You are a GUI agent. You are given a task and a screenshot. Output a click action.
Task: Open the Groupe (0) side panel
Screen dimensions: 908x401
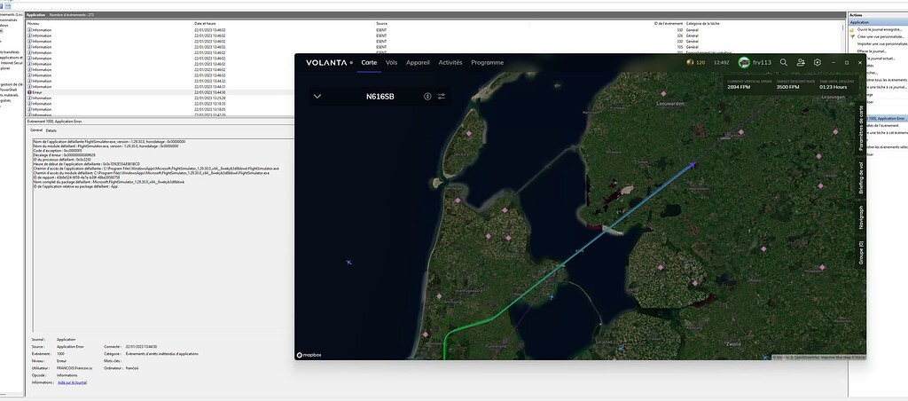(x=861, y=253)
